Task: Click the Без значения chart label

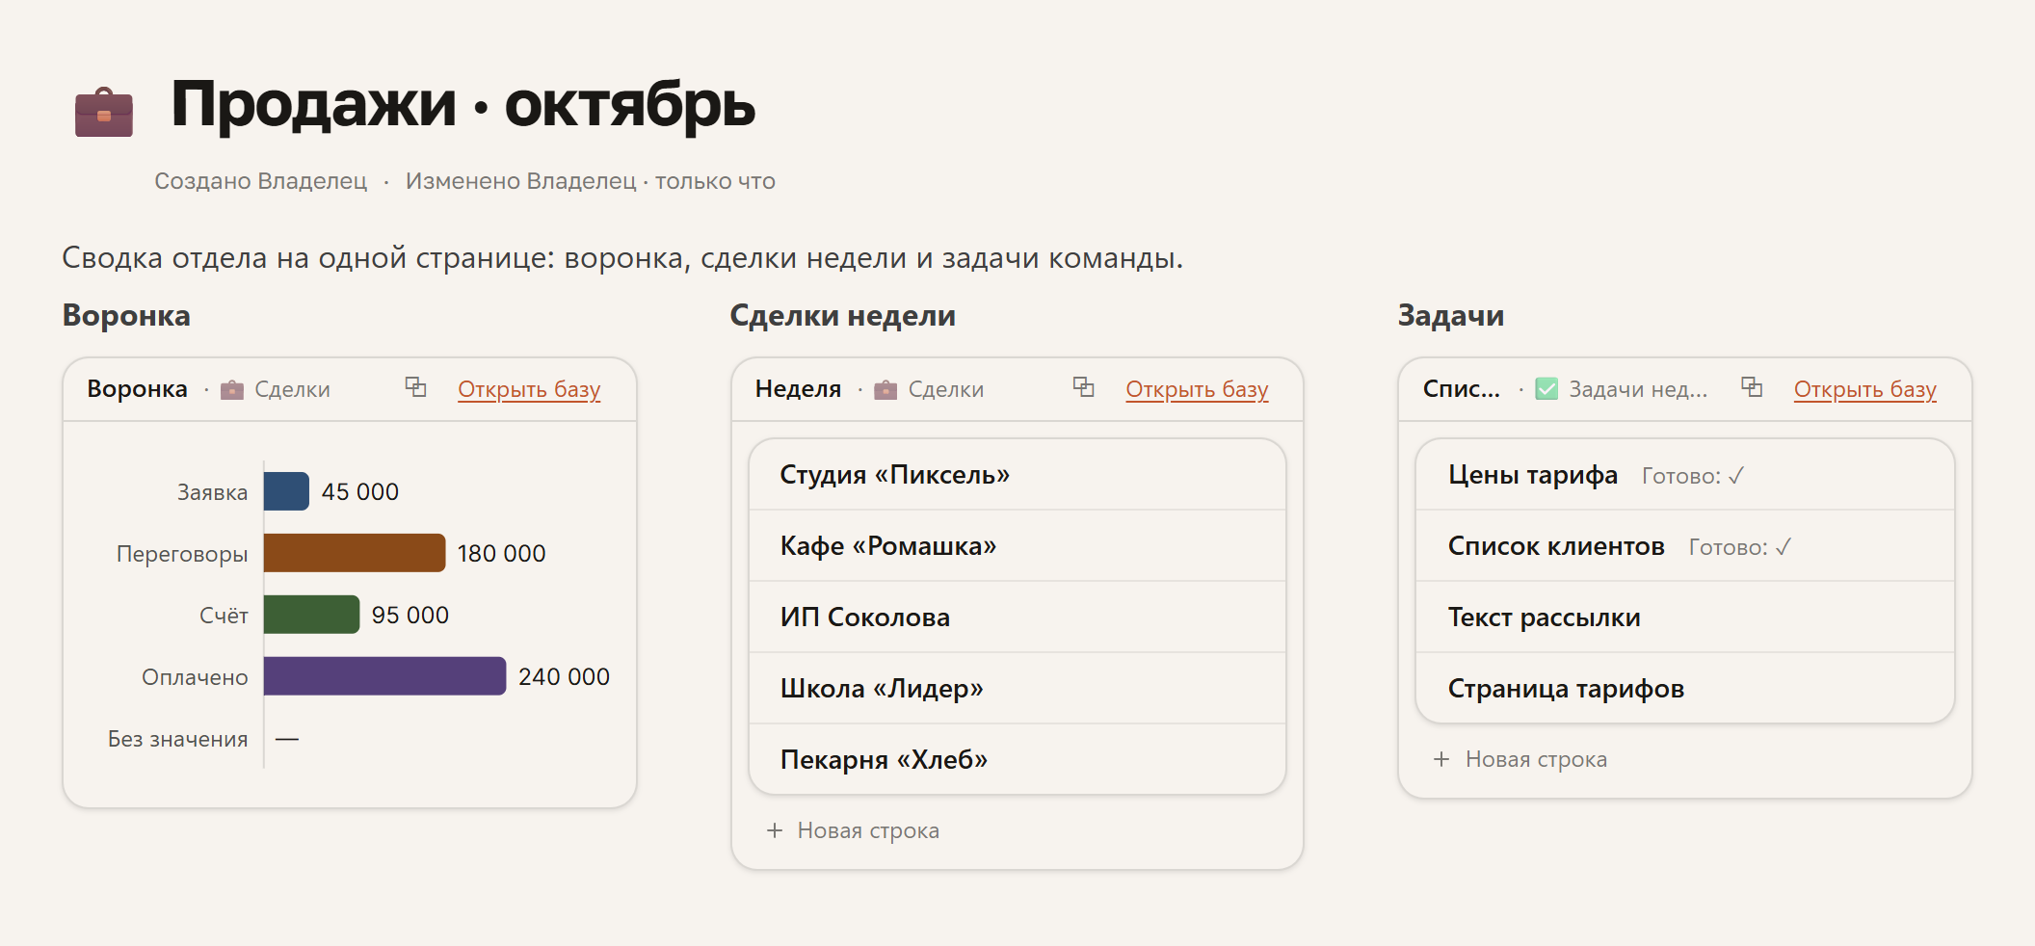Action: (x=178, y=739)
